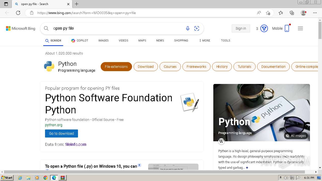Open a new browser tab

[77, 4]
